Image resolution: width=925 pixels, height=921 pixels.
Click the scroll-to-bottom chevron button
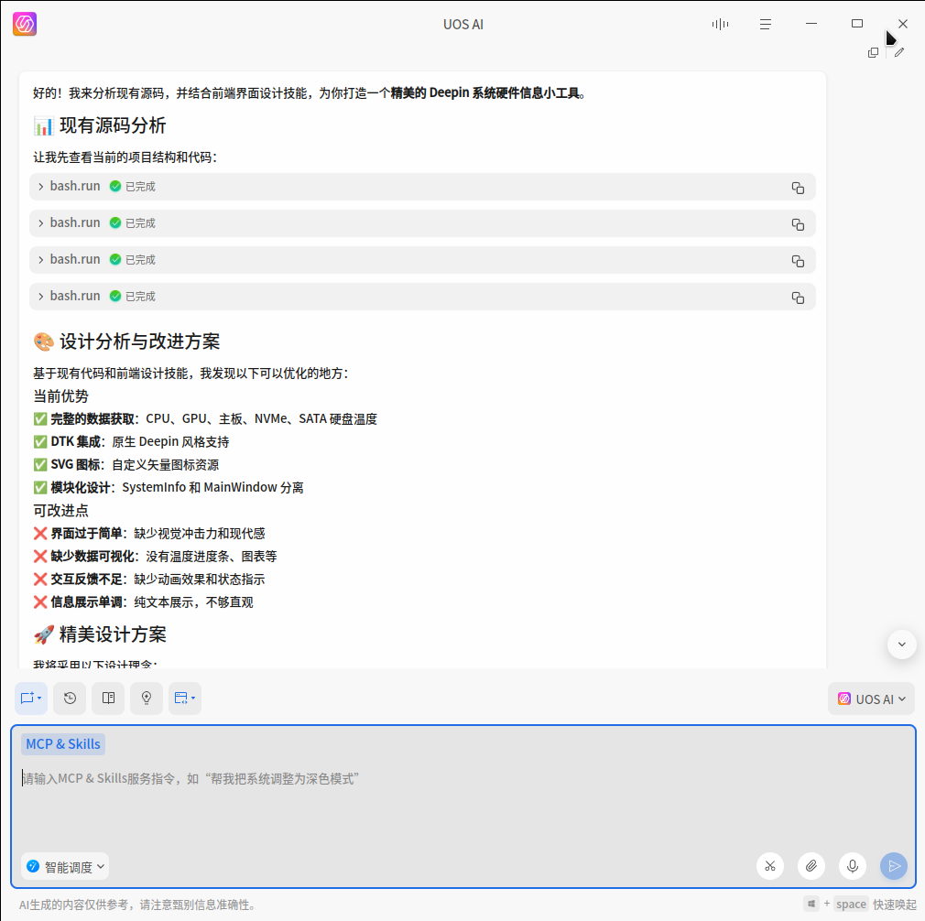coord(901,644)
